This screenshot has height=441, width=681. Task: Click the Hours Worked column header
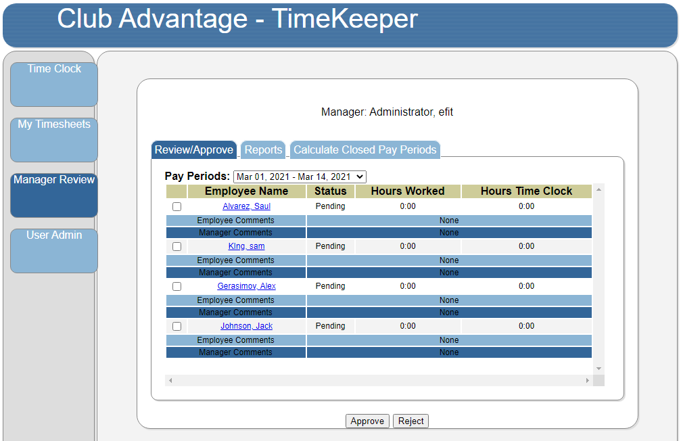click(408, 191)
